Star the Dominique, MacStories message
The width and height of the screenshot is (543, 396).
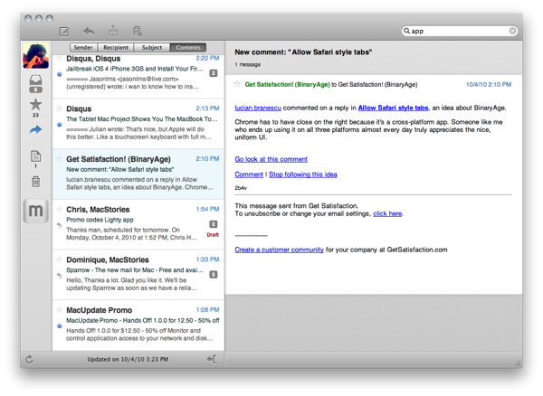pos(59,259)
